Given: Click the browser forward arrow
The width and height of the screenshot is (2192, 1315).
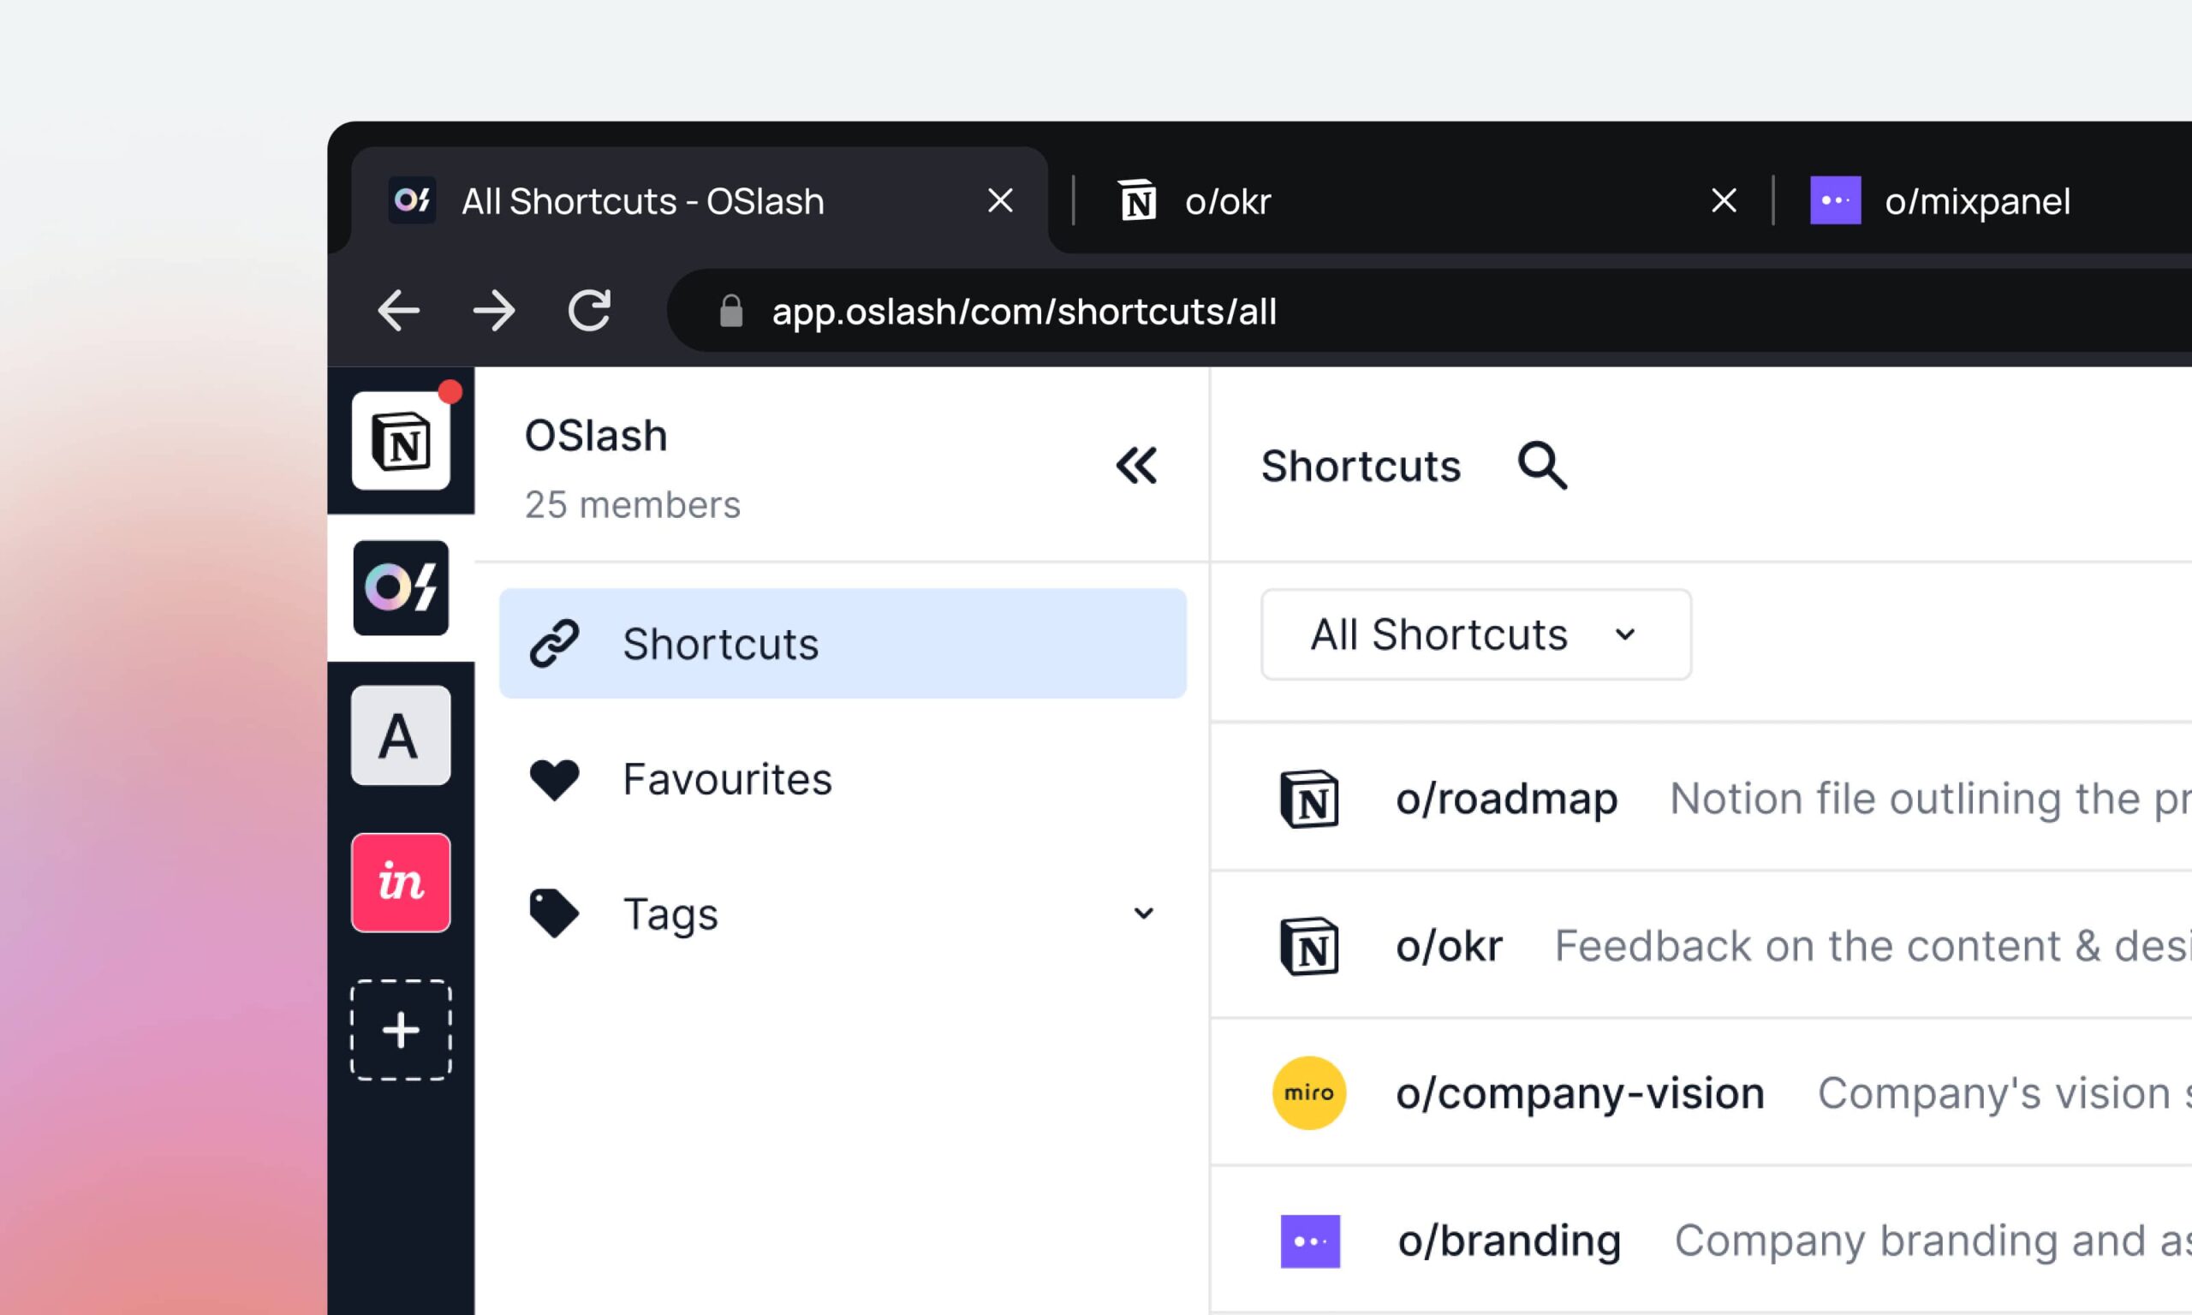Looking at the screenshot, I should pos(493,311).
